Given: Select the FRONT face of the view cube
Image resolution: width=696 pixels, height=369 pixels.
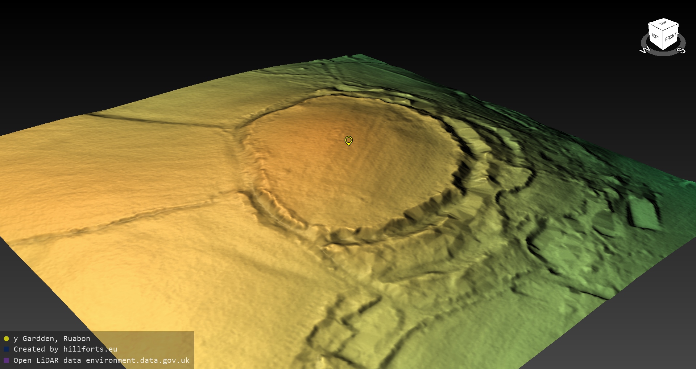Looking at the screenshot, I should (671, 37).
